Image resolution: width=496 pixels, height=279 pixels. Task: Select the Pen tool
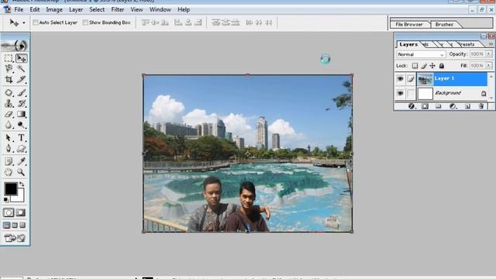pos(9,148)
